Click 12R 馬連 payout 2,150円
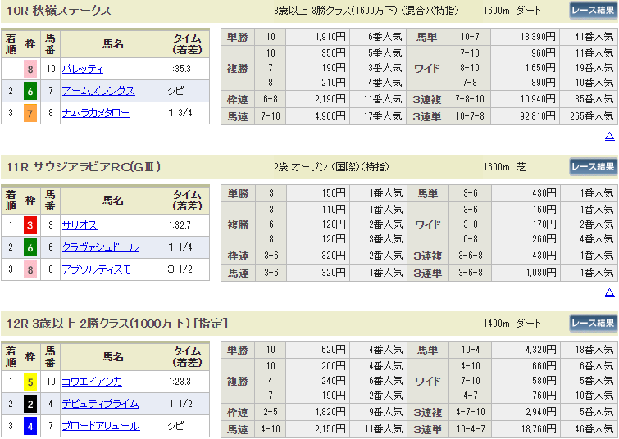 click(330, 429)
